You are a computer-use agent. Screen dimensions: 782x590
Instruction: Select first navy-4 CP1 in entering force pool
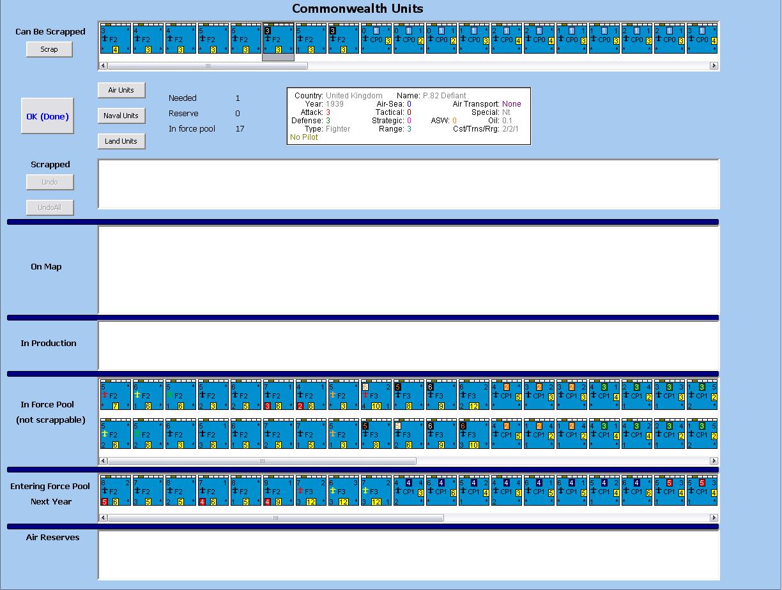(409, 490)
